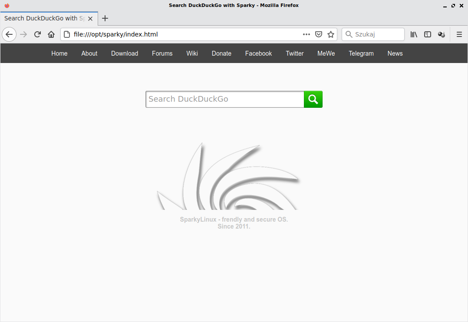This screenshot has width=468, height=322.
Task: Click the Firefox account icon
Action: point(442,34)
